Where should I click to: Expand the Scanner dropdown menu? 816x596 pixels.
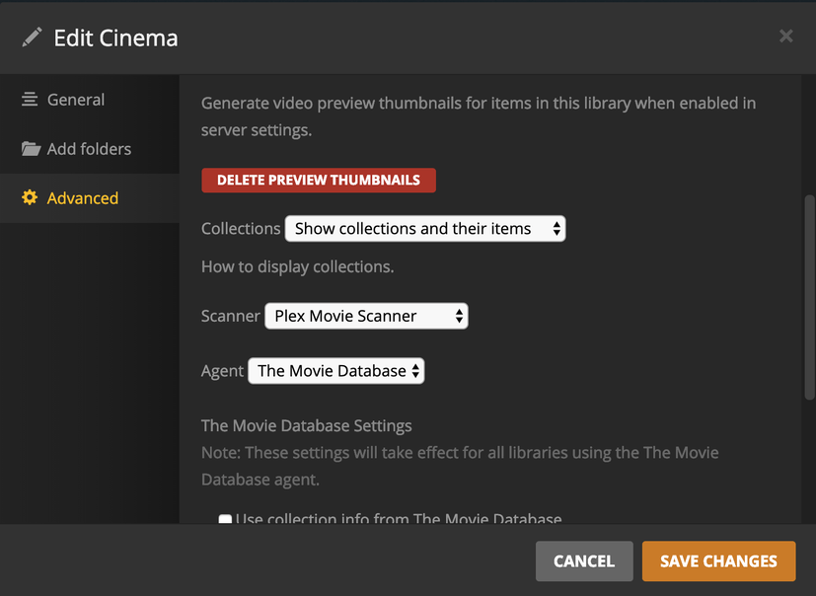365,316
